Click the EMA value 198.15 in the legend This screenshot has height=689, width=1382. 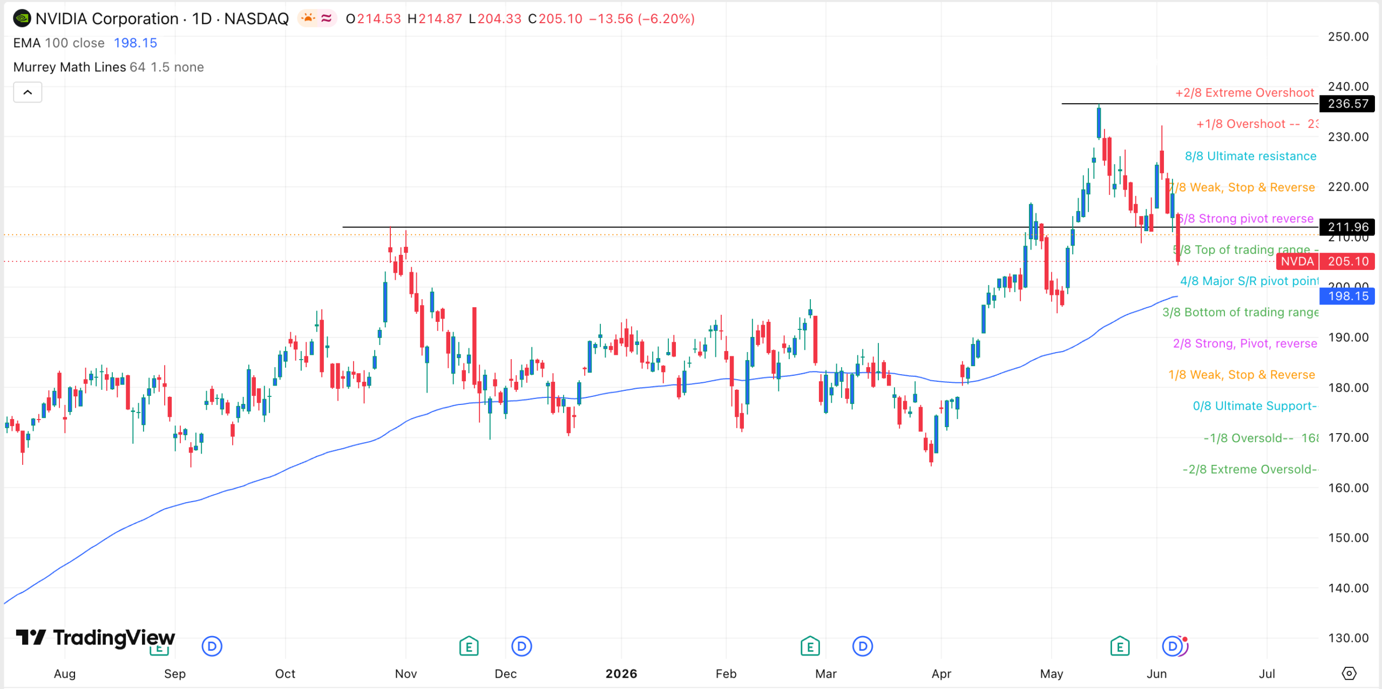[136, 43]
